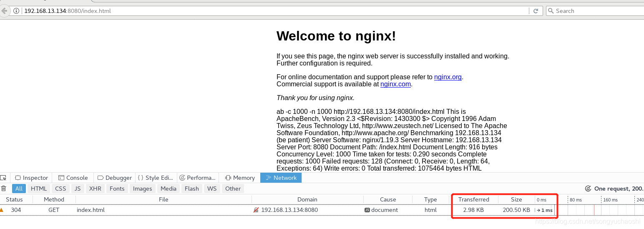This screenshot has width=644, height=229.
Task: Toggle the XHR request filter
Action: [95, 189]
